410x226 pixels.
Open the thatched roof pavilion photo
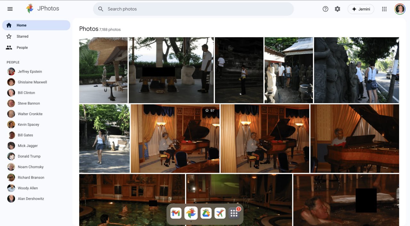(x=103, y=70)
